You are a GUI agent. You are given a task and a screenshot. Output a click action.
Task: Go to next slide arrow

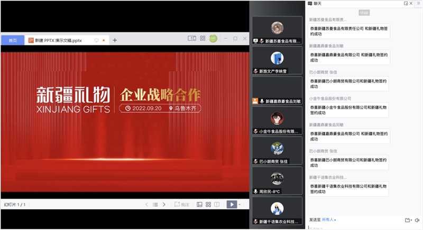[x=164, y=205]
